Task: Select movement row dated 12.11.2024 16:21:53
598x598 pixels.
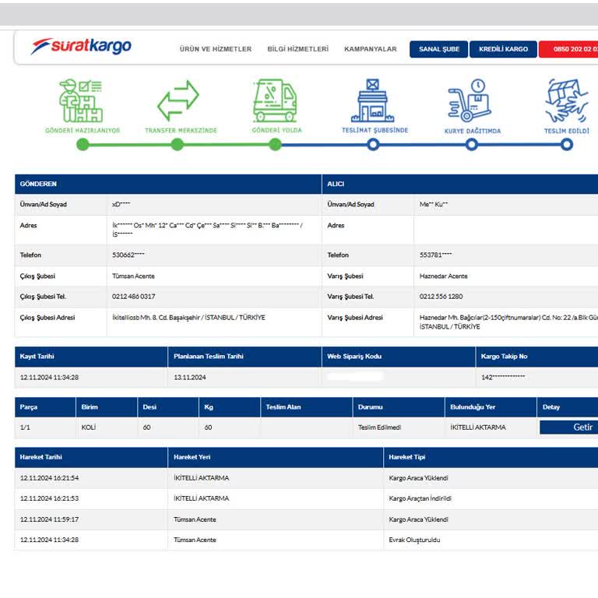Action: pyautogui.click(x=306, y=498)
